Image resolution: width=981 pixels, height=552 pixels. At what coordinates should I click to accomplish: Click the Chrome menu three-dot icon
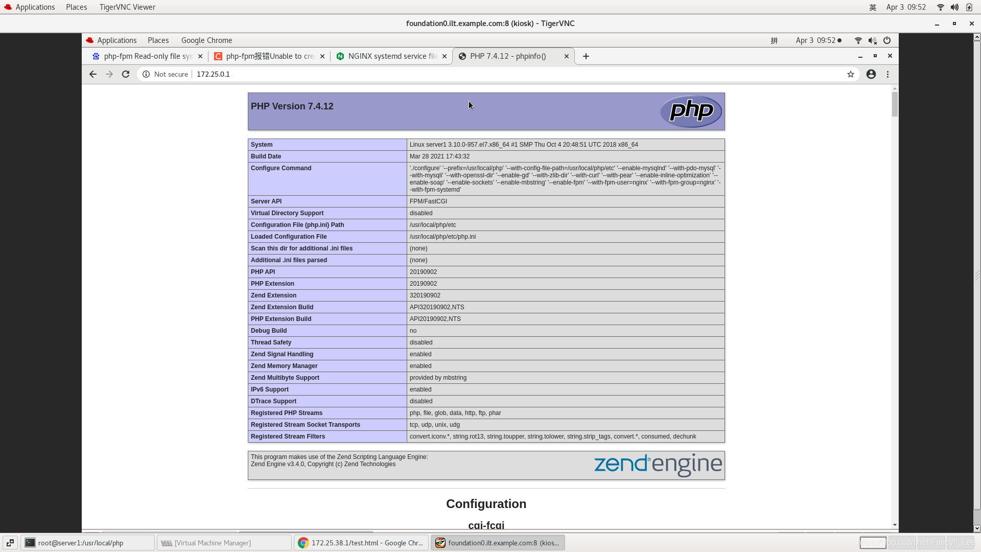[x=888, y=74]
